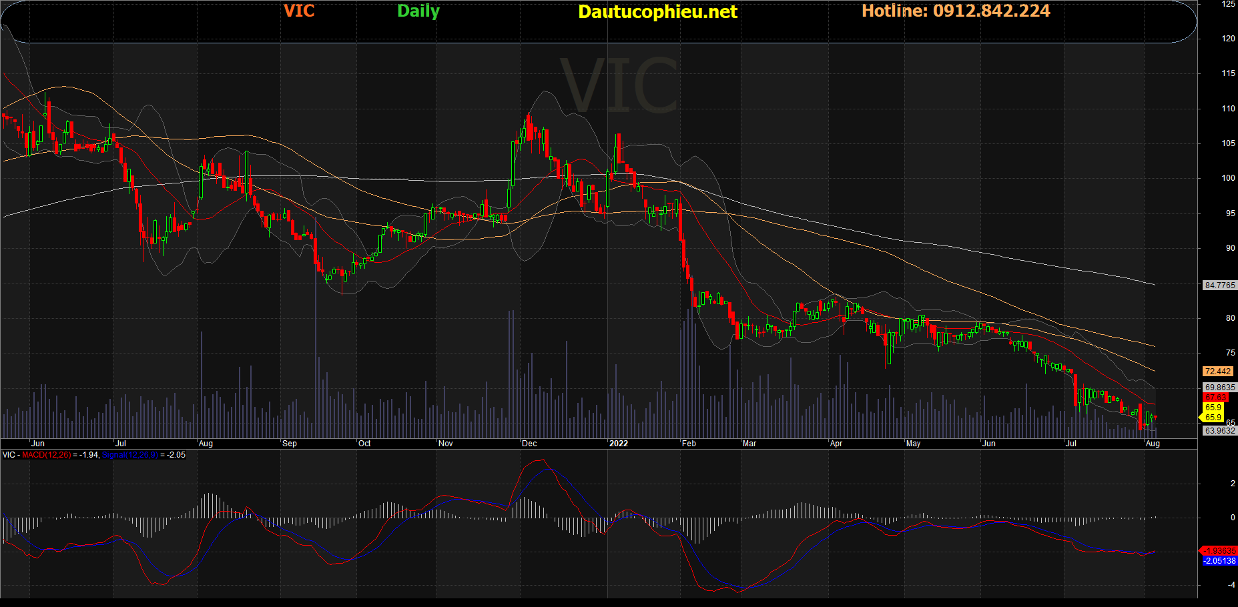Click the 90 price axis value
Viewport: 1238px width, 607px height.
[x=1231, y=248]
